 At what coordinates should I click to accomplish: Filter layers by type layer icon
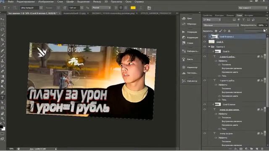coord(244,20)
